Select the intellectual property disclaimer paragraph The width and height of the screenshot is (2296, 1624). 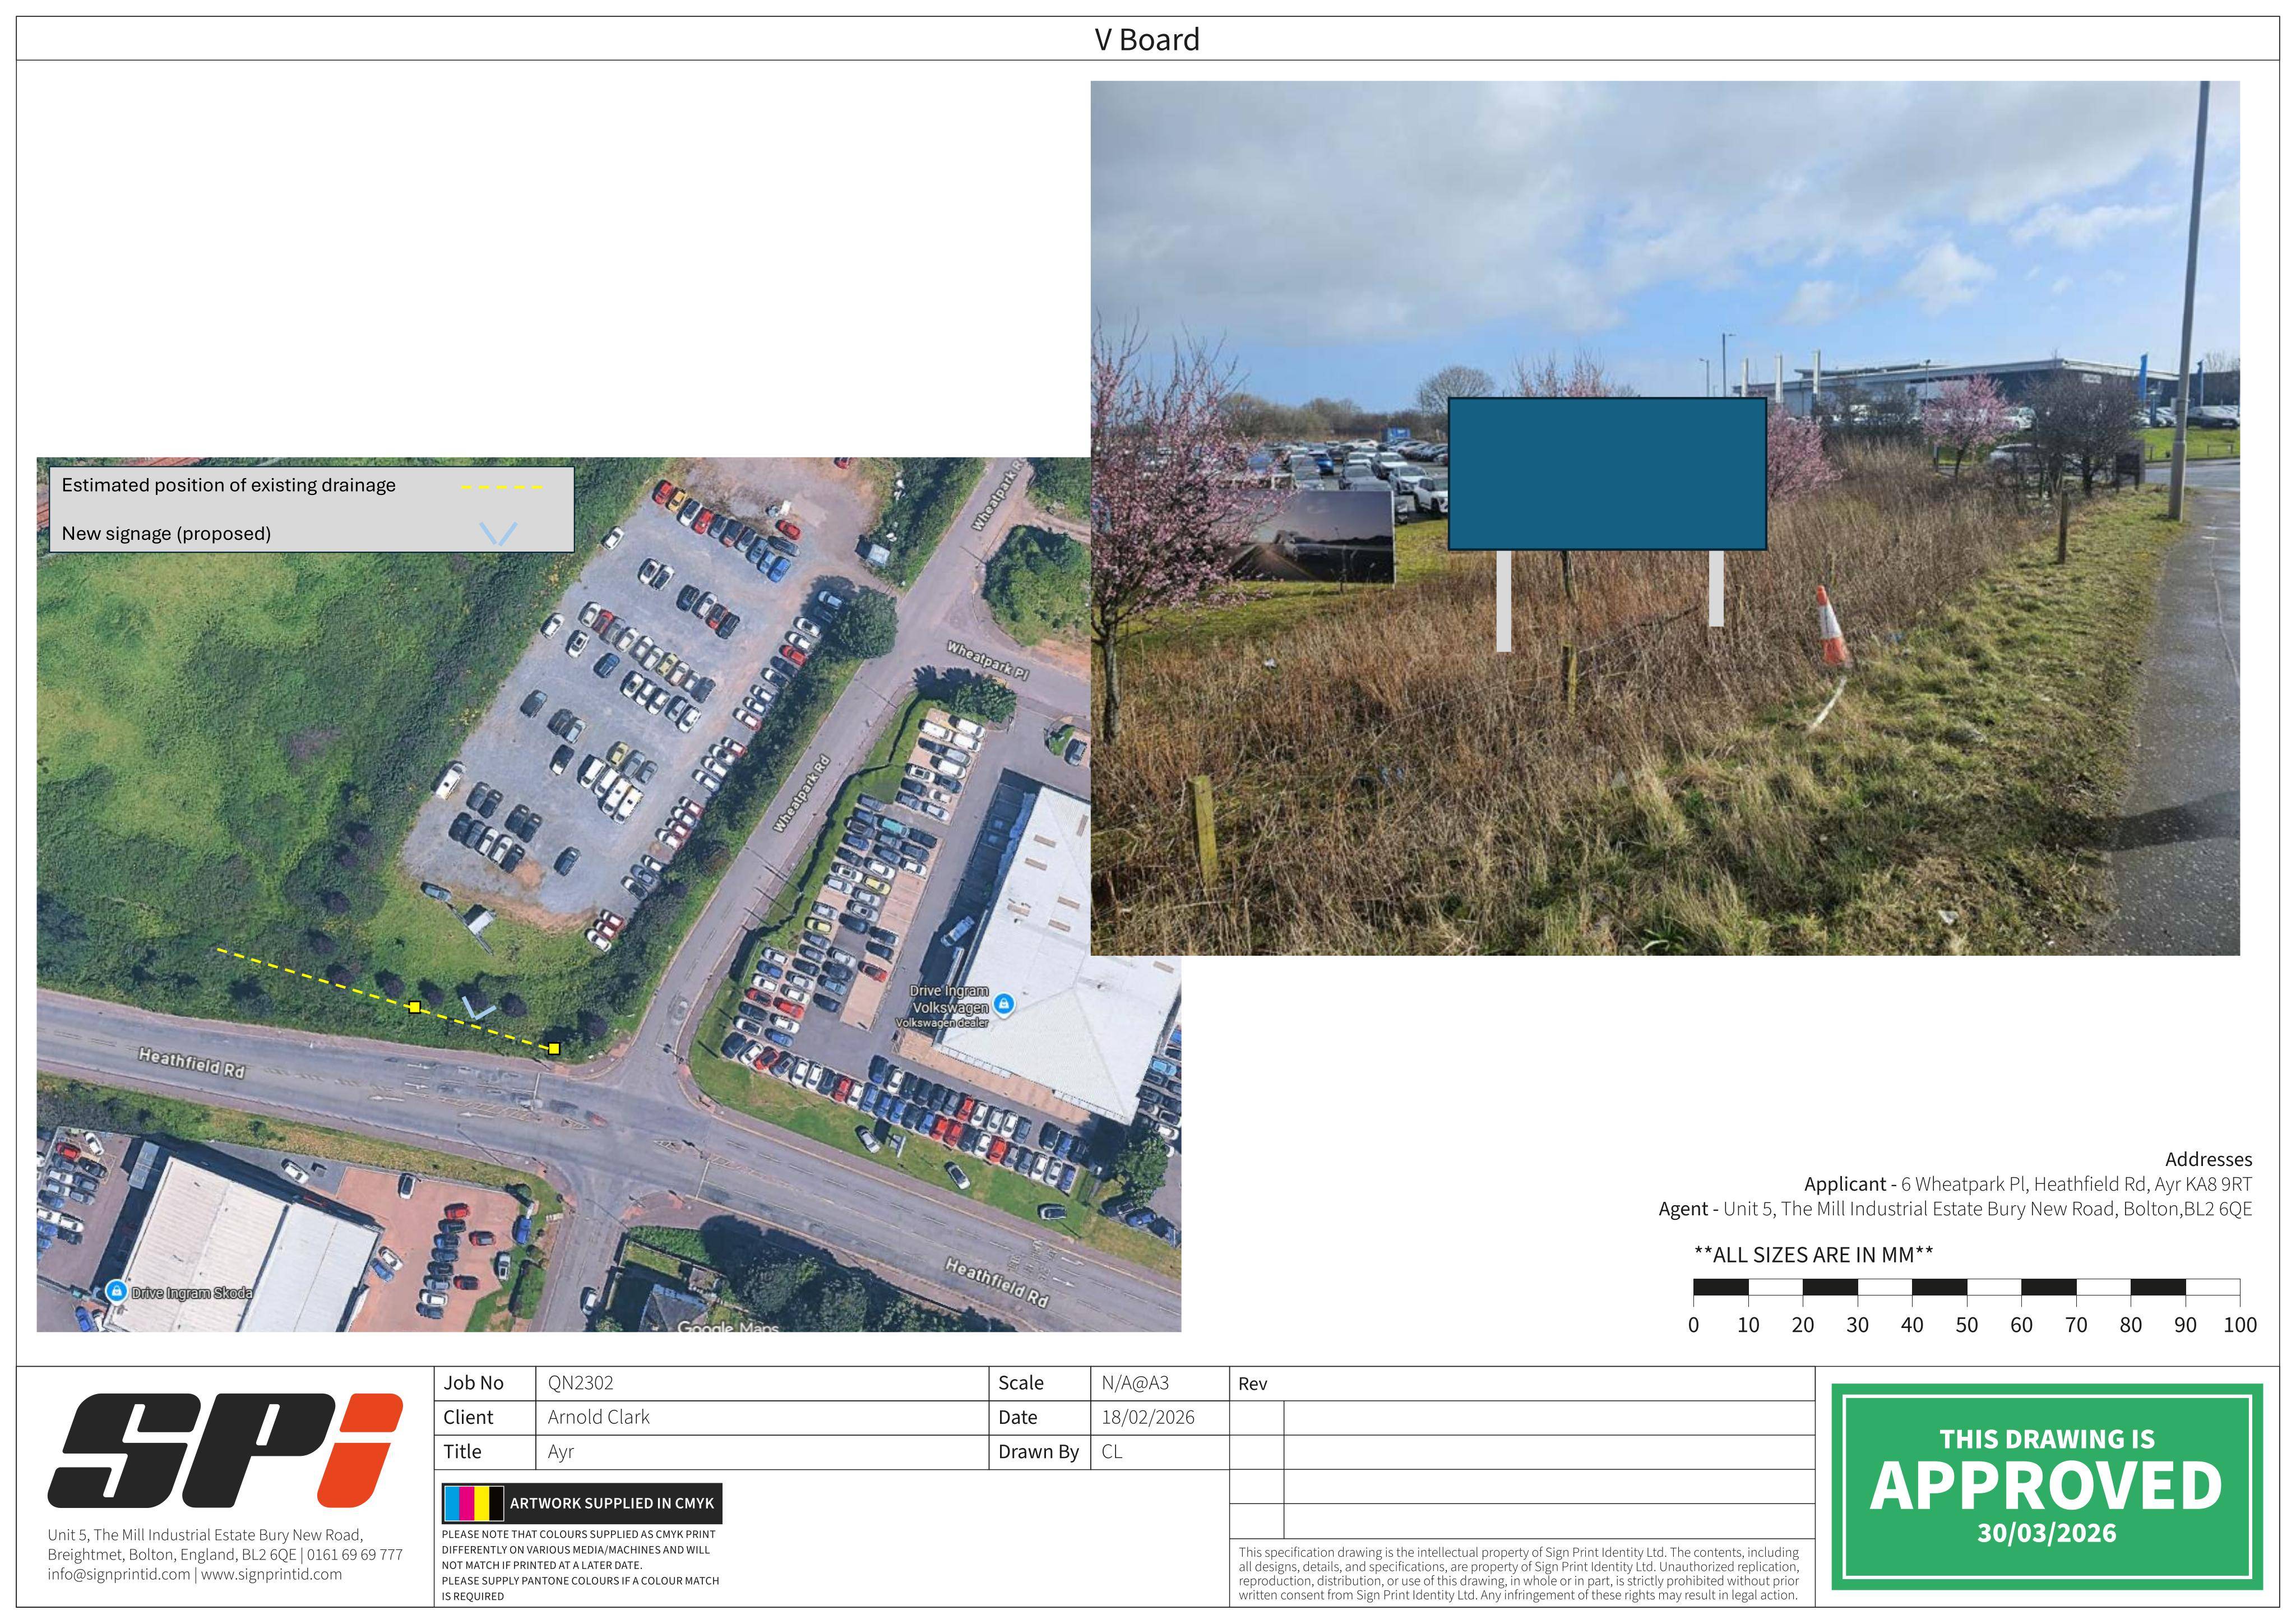pos(1518,1574)
